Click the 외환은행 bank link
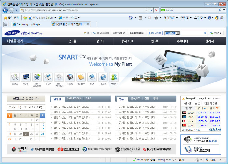The height and width of the screenshot is (164, 228). 215,130
